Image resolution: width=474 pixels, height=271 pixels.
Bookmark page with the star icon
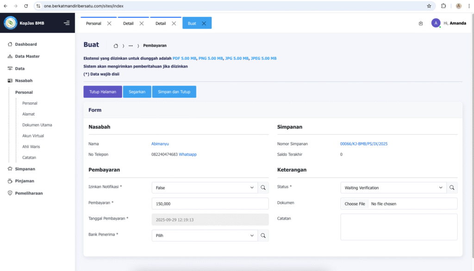click(x=429, y=6)
